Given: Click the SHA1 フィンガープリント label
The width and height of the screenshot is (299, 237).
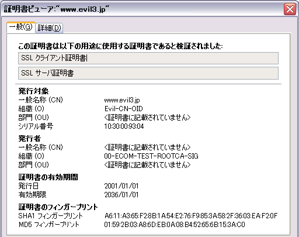Looking at the screenshot, I should click(x=51, y=216).
